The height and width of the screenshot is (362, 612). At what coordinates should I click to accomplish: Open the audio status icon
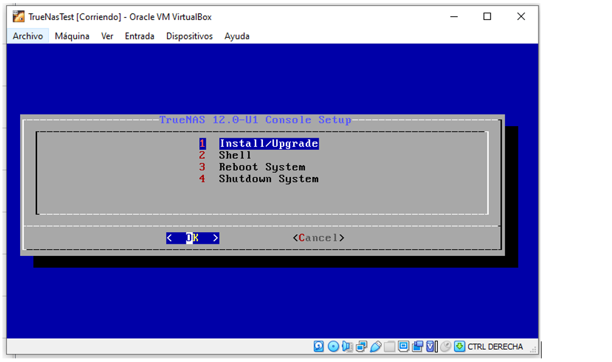click(x=347, y=346)
